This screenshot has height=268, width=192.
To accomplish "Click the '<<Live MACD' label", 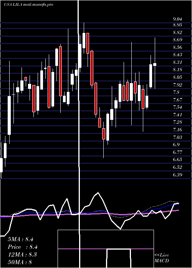I will tap(162, 258).
